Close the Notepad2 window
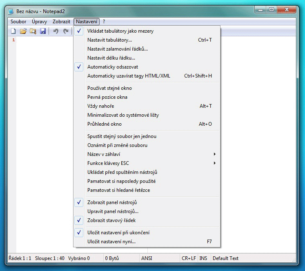The height and width of the screenshot is (271, 305). [x=287, y=10]
